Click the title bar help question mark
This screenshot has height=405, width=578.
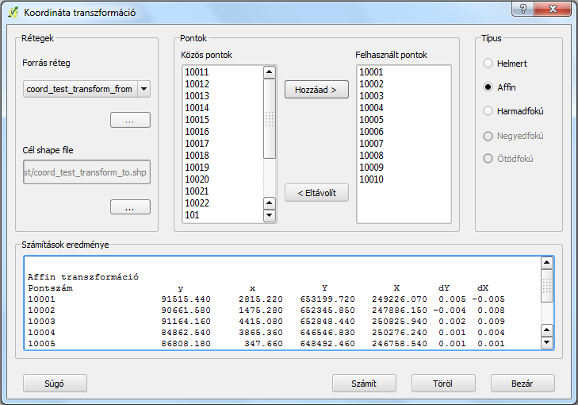[522, 10]
